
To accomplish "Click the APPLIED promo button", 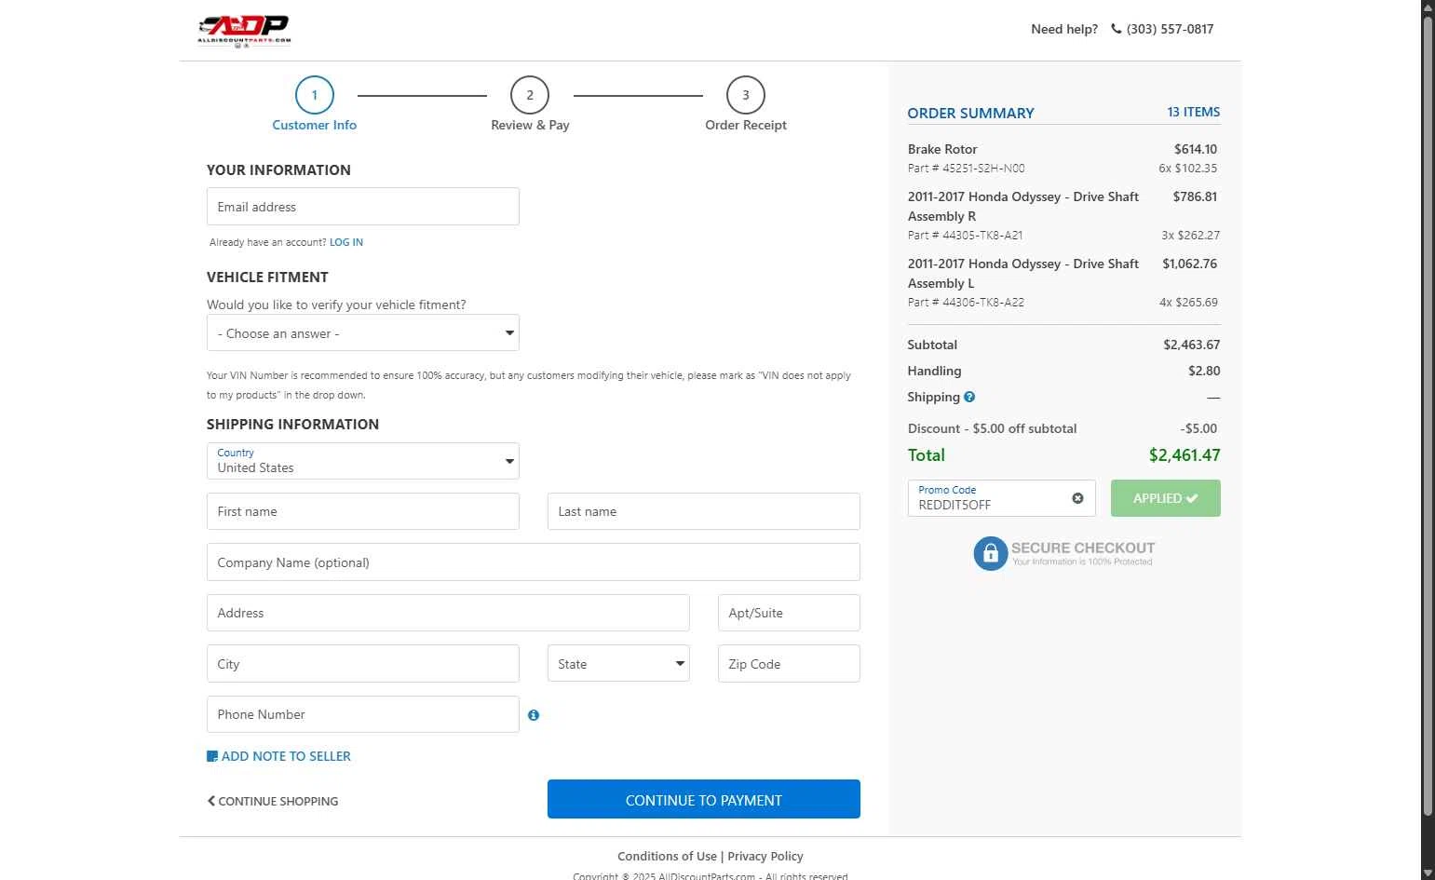I will tap(1166, 498).
